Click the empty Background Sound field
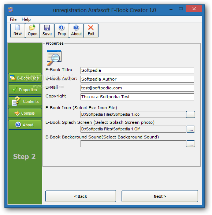 [133, 144]
